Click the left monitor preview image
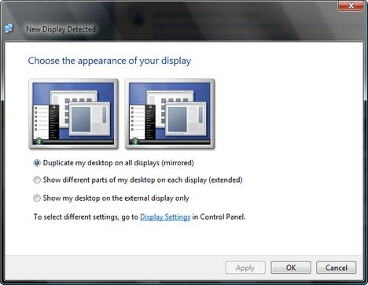The image size is (368, 285). (x=73, y=113)
